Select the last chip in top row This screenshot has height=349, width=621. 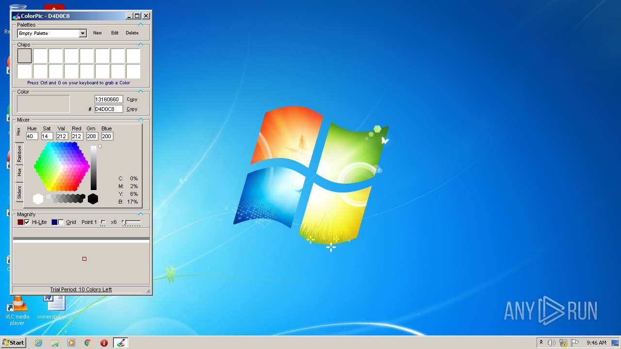point(133,56)
